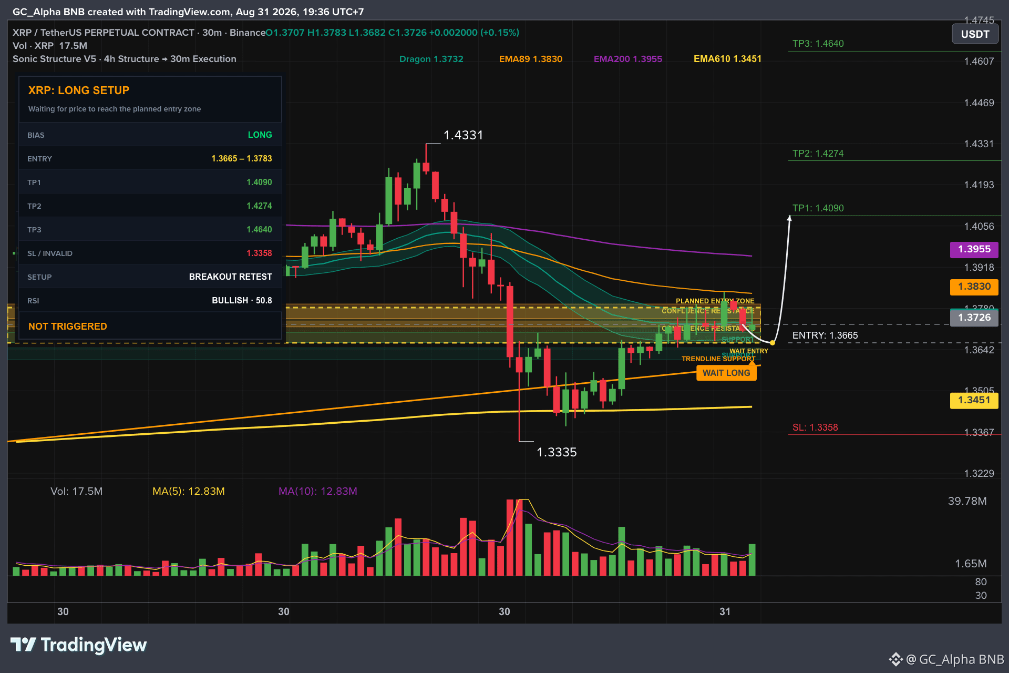Click the 1.4469 price scale label
The image size is (1009, 673).
coord(979,103)
